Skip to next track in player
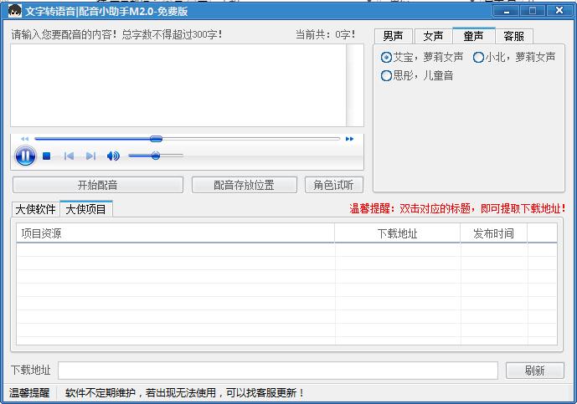Screen dimensions: 577x404 tap(90, 156)
